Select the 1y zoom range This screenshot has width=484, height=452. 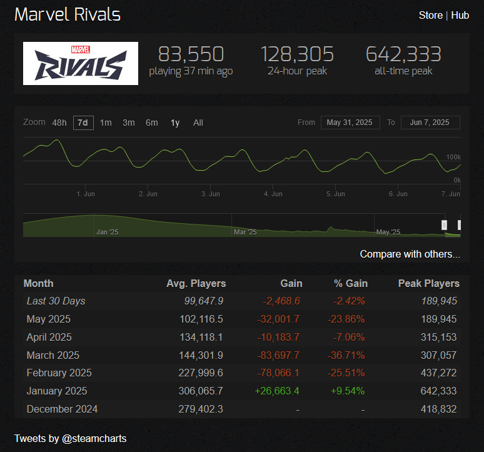[175, 123]
